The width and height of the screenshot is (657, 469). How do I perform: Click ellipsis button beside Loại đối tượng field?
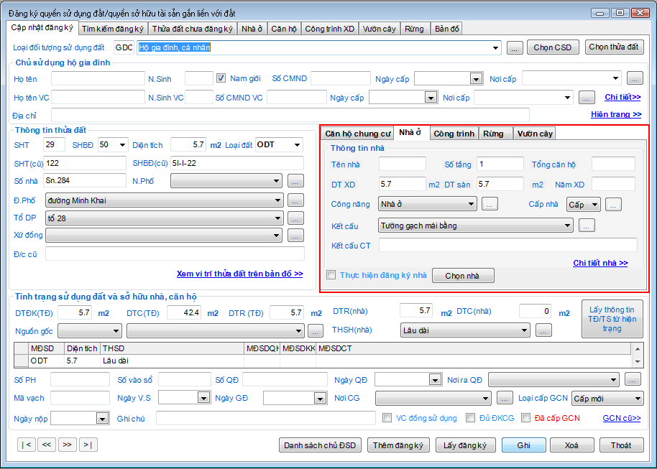click(515, 48)
